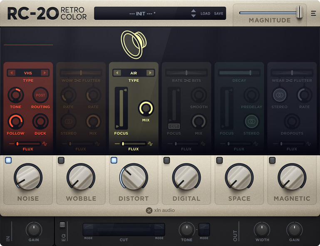Viewport: 320px width, 246px height.
Task: Enable the Digital module power toggle
Action: coord(167,160)
